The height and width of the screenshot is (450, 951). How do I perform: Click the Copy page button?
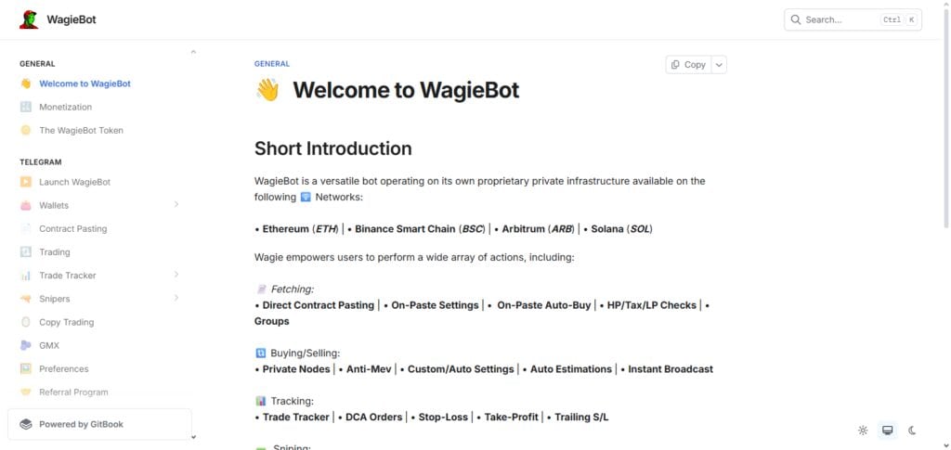688,65
